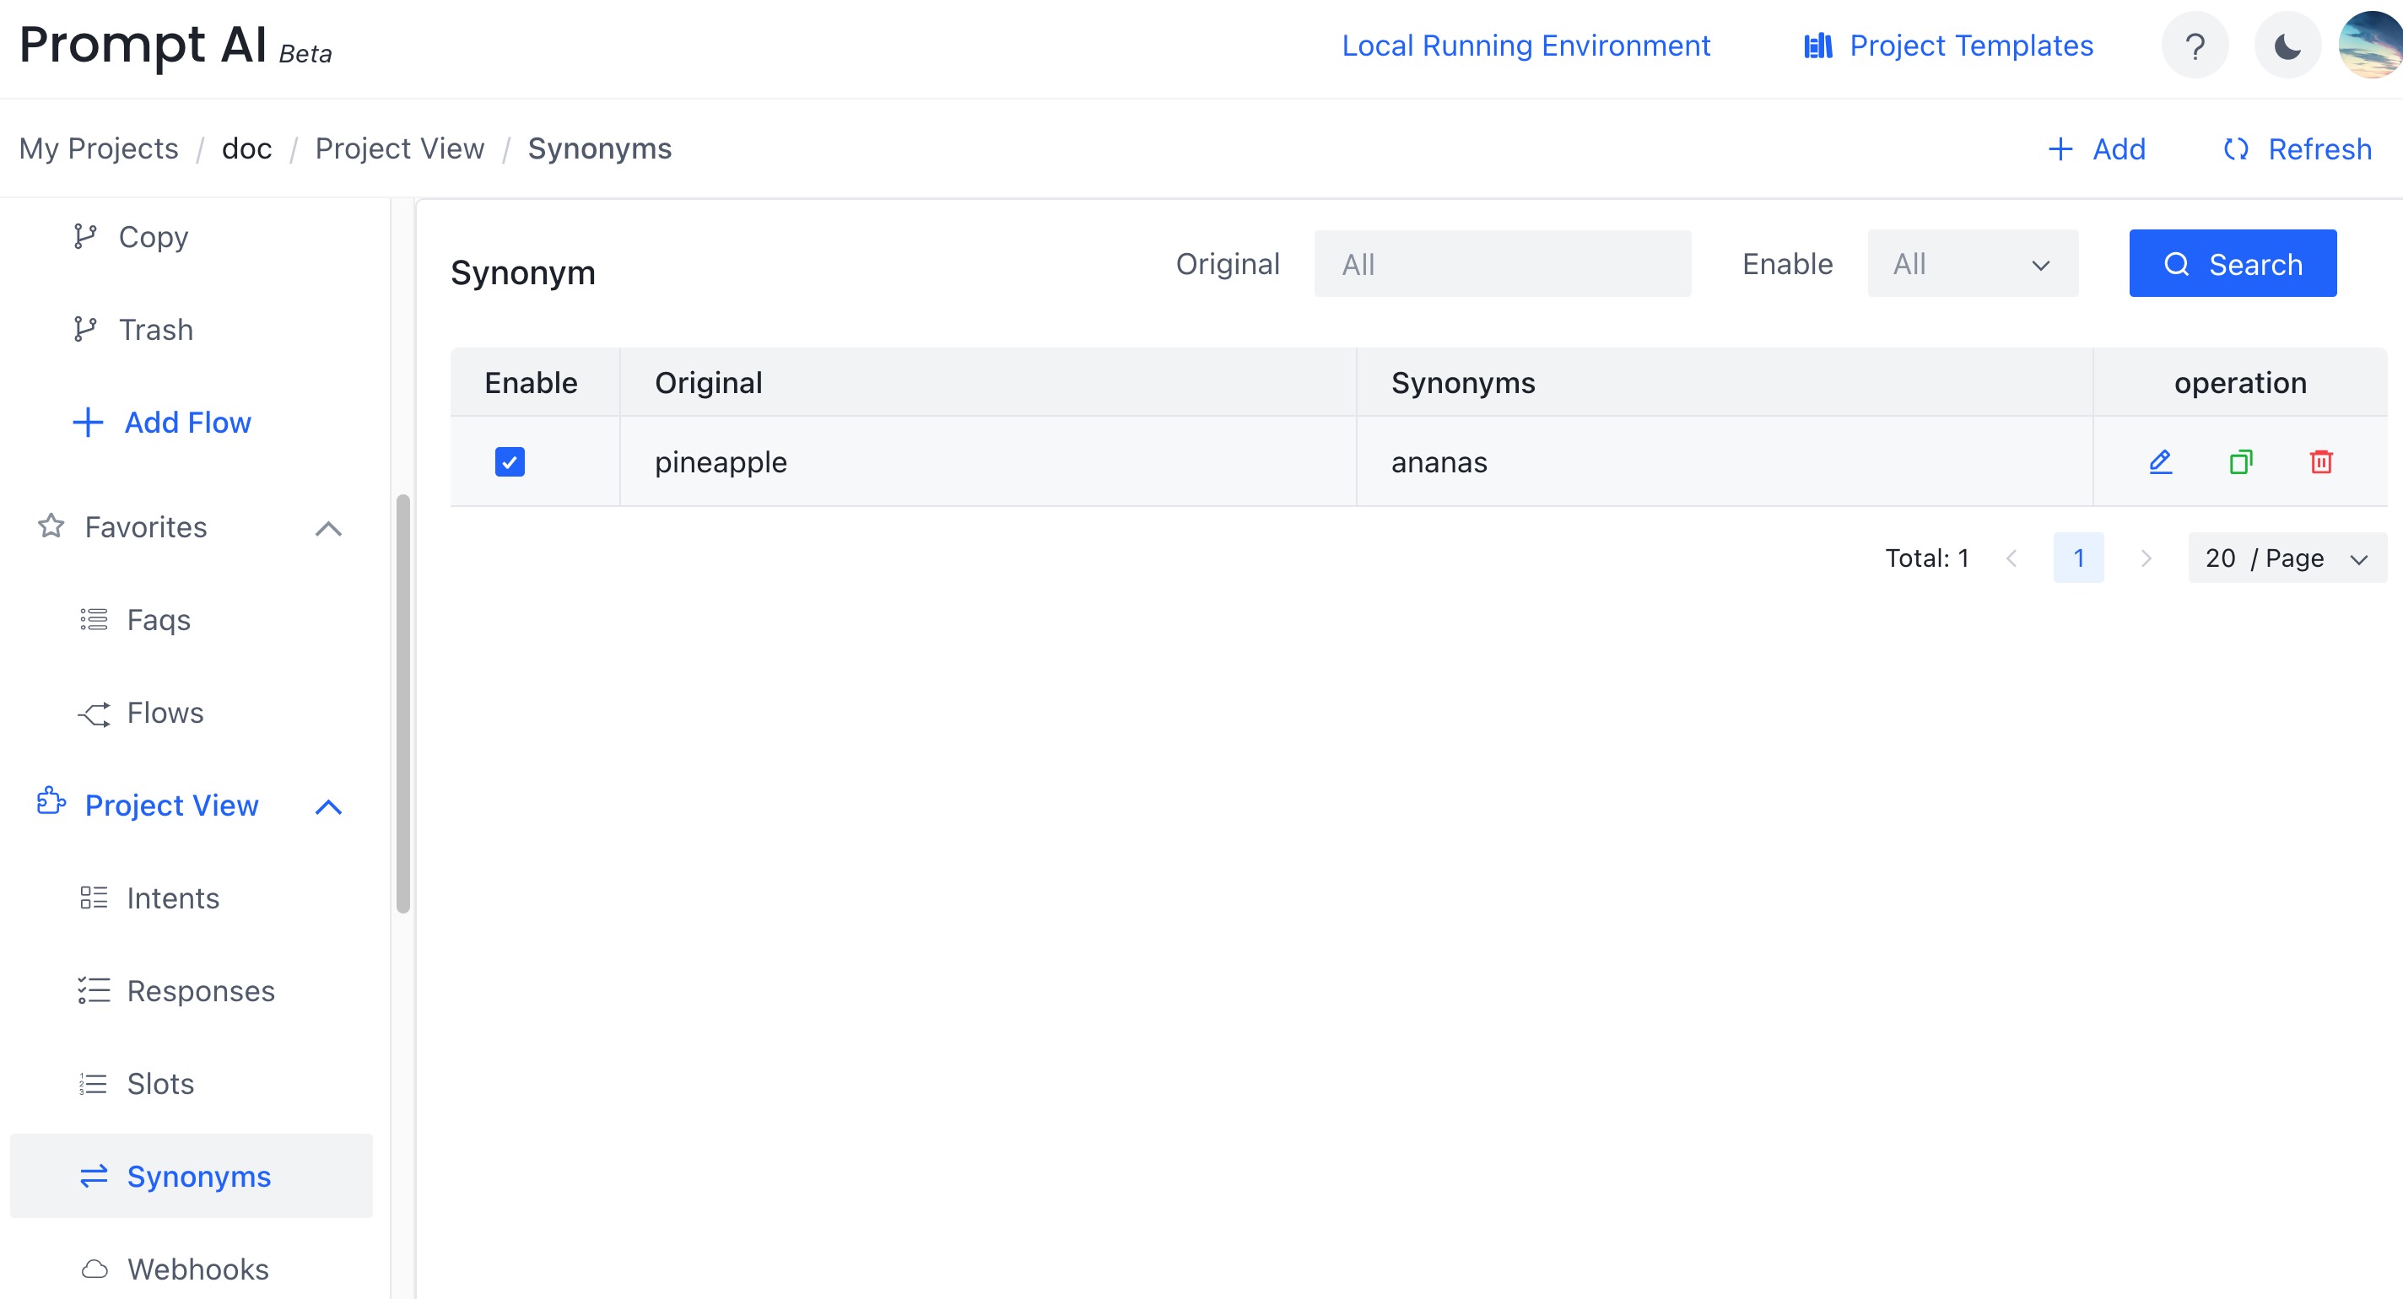Click the Project View breadcrumb
Screen dimensions: 2403x1299
[x=399, y=148]
